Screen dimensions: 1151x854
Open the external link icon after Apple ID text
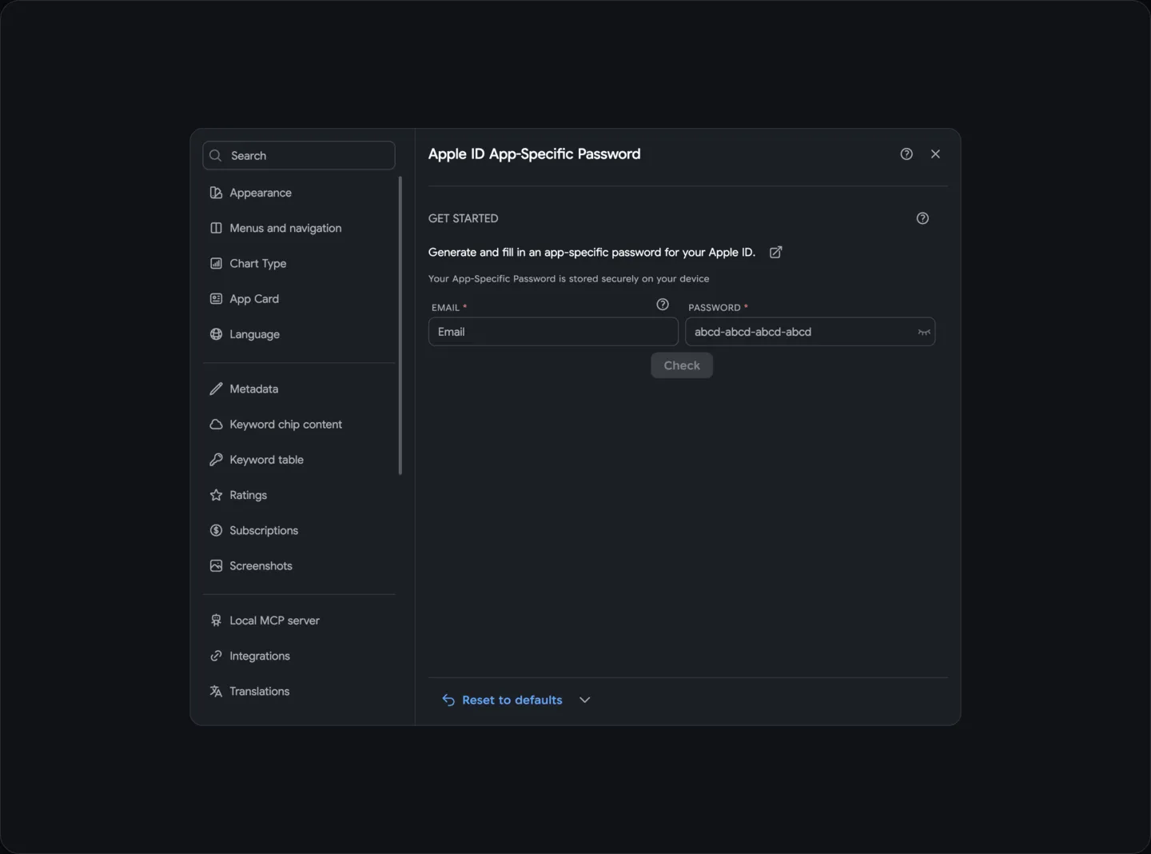(x=775, y=252)
